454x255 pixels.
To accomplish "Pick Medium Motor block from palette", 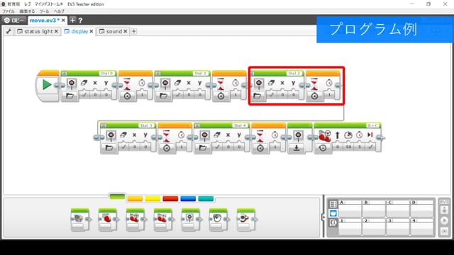I will pyautogui.click(x=80, y=220).
